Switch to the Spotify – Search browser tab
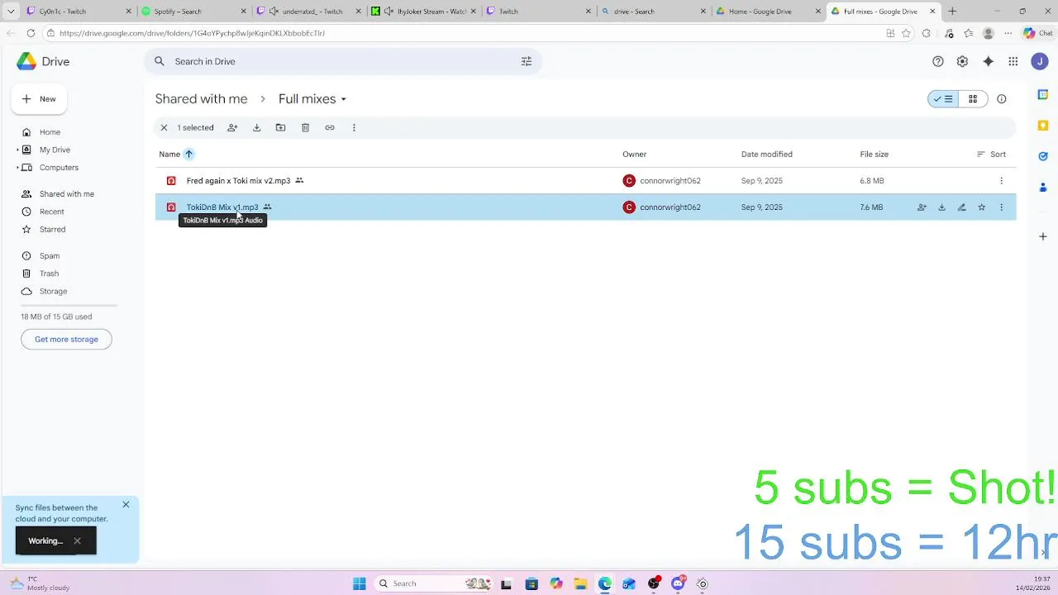The height and width of the screenshot is (595, 1058). pos(193,12)
